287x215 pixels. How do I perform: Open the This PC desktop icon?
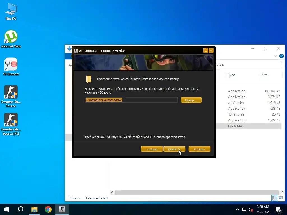pos(11,12)
